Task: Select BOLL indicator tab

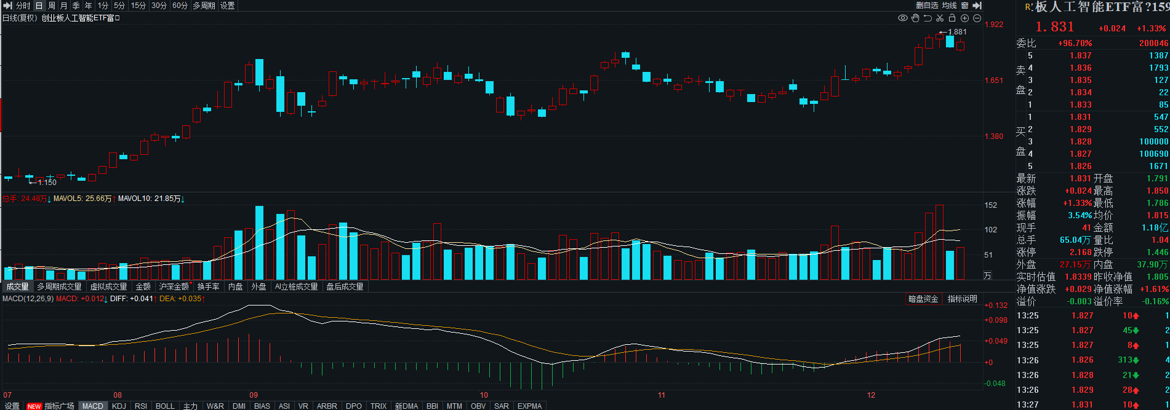Action: point(166,406)
